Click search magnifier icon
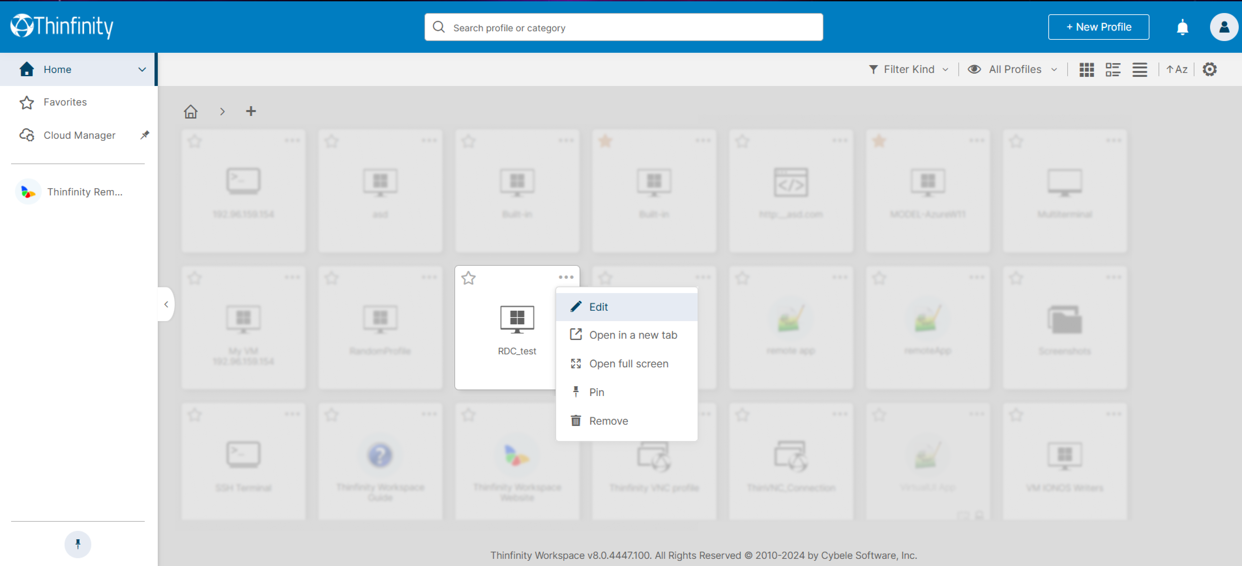 pos(438,27)
